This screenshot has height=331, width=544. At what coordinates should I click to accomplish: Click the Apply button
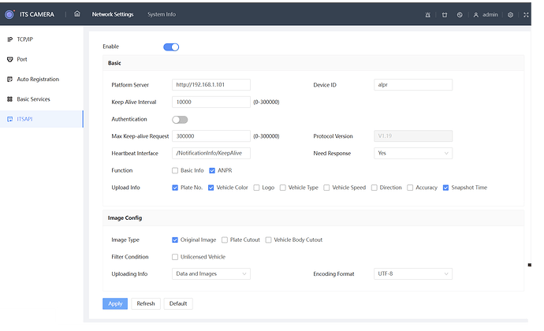tap(115, 303)
